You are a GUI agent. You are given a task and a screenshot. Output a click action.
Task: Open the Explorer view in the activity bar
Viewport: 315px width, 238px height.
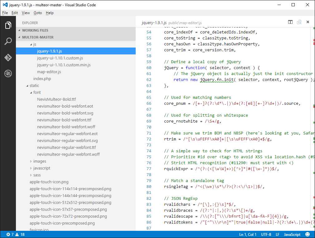tap(8, 25)
